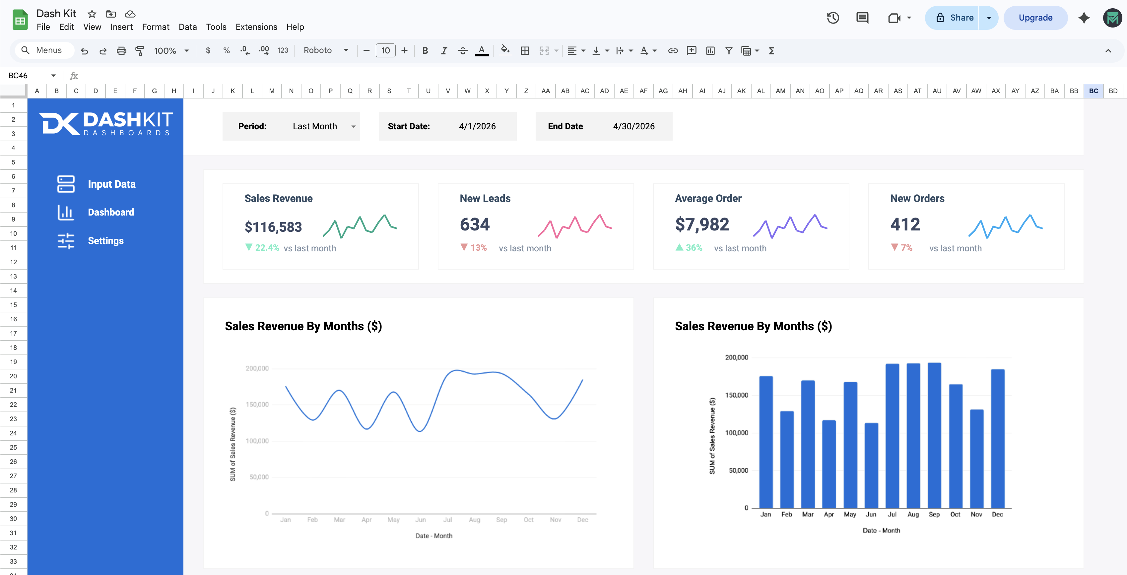Image resolution: width=1127 pixels, height=575 pixels.
Task: Format as currency with dollar icon
Action: (208, 51)
